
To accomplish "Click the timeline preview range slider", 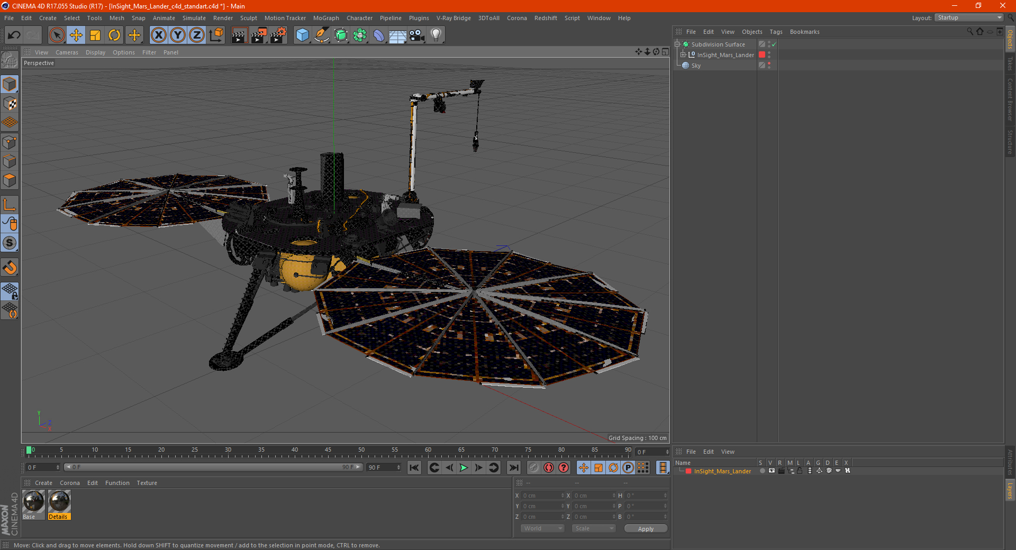I will click(213, 467).
